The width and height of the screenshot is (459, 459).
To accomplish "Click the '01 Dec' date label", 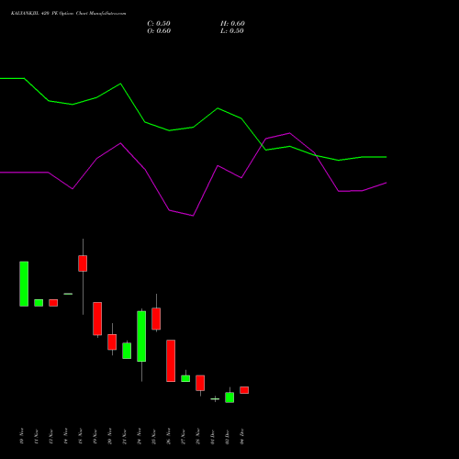I will 212,437.
